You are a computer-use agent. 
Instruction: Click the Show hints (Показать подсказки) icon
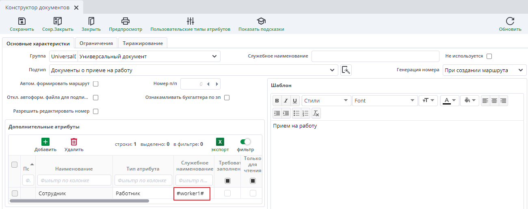click(x=261, y=21)
